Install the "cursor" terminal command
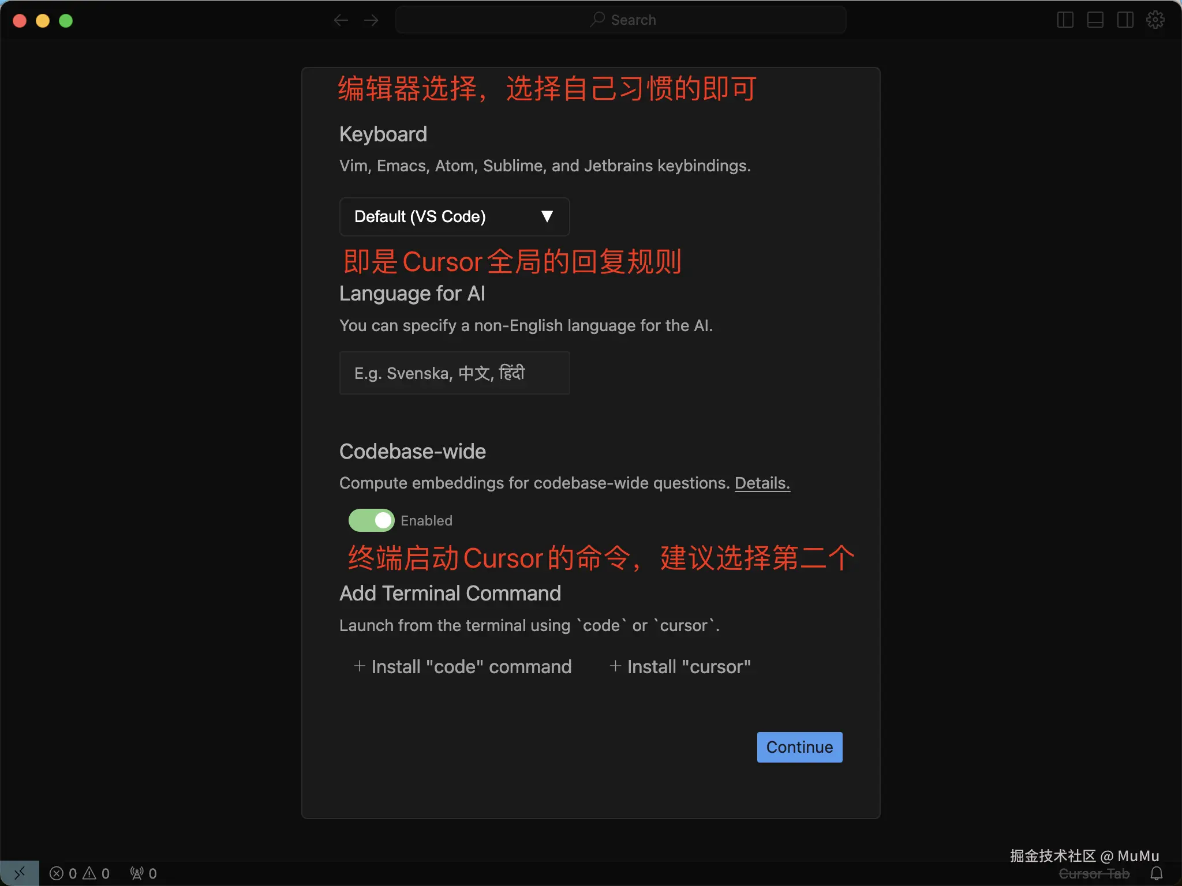 [680, 667]
